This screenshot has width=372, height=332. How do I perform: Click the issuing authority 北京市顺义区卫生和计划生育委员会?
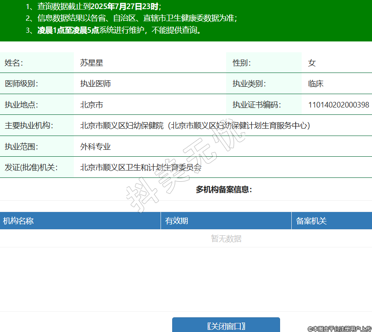(141, 168)
